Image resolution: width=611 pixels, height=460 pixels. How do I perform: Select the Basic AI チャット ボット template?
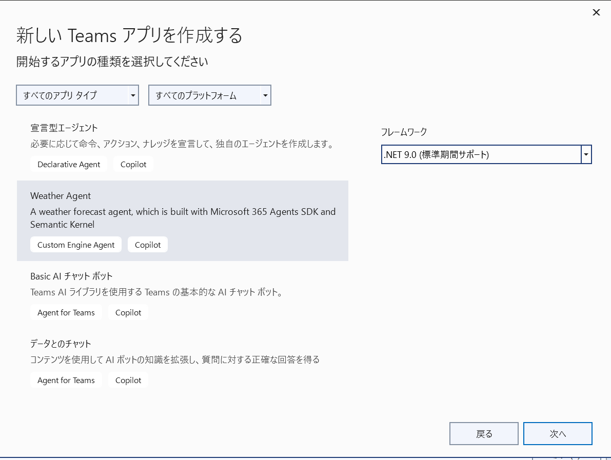click(x=182, y=295)
